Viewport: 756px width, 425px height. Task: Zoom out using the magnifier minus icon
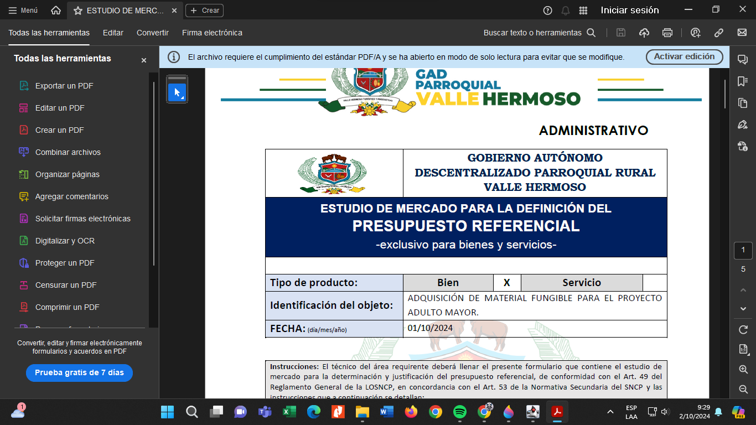click(x=743, y=389)
